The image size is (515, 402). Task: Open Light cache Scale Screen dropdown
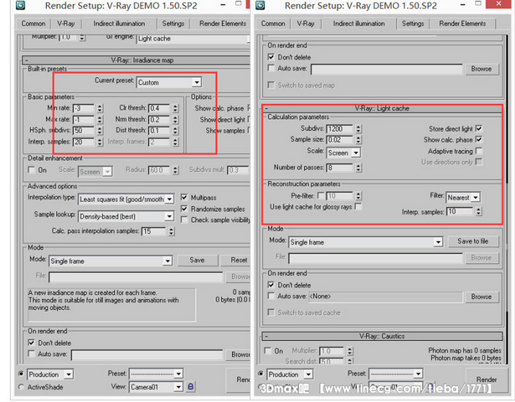tap(343, 153)
